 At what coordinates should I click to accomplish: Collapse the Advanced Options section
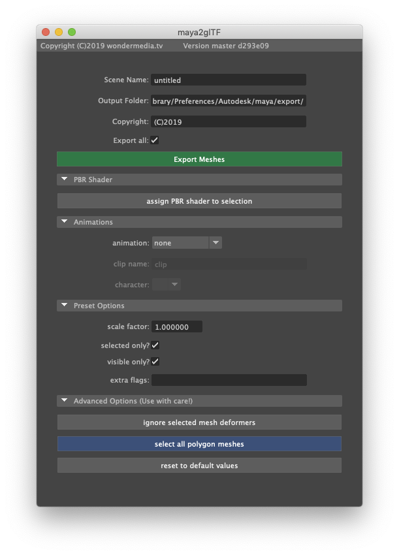[64, 401]
